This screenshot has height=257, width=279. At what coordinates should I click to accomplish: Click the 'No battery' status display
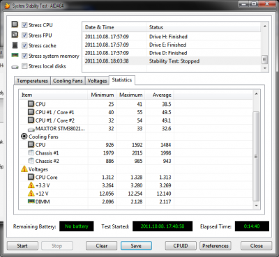(x=77, y=226)
